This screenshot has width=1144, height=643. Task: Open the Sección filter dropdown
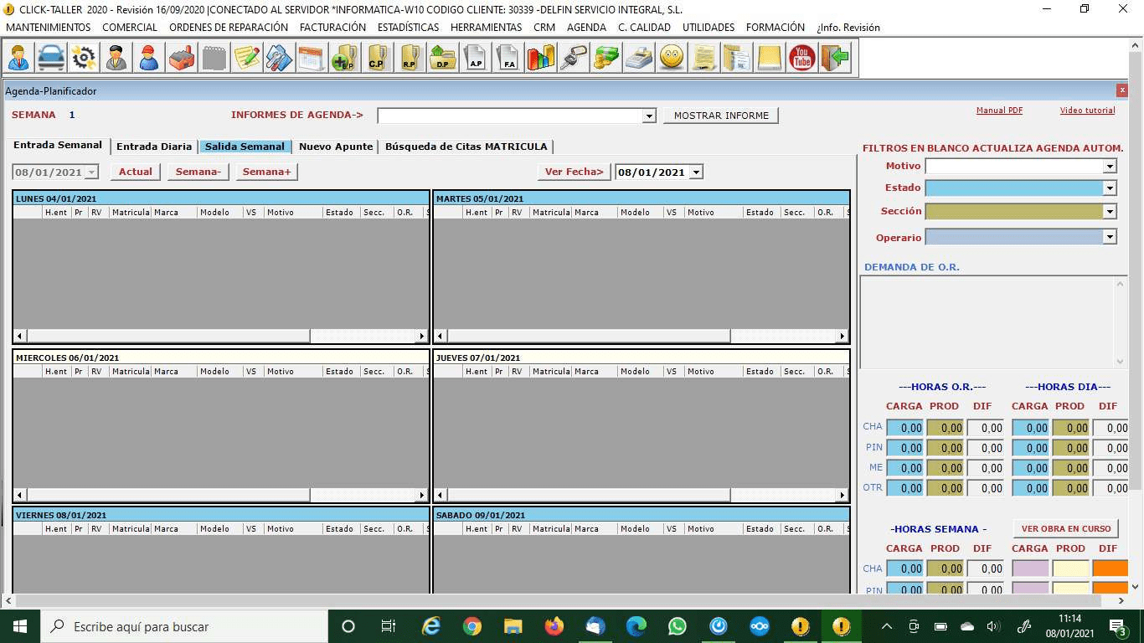click(1110, 212)
